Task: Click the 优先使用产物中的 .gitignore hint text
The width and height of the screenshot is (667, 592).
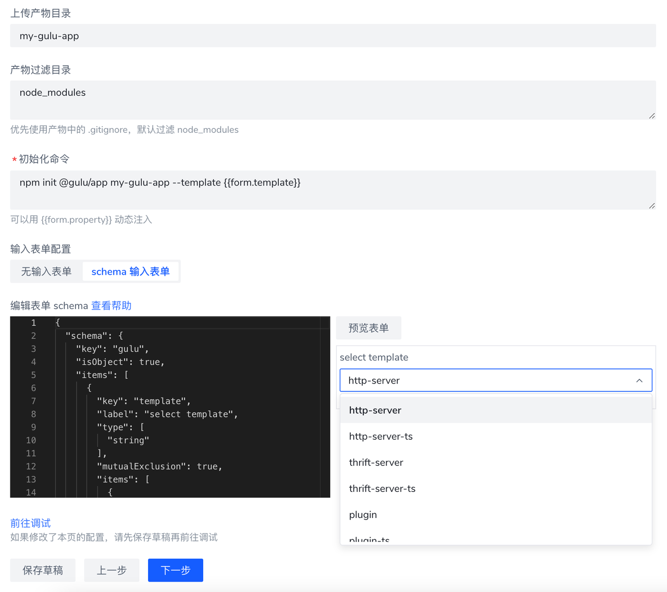Action: point(125,130)
